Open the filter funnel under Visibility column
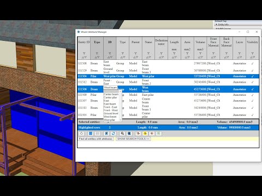 (x=252, y=53)
